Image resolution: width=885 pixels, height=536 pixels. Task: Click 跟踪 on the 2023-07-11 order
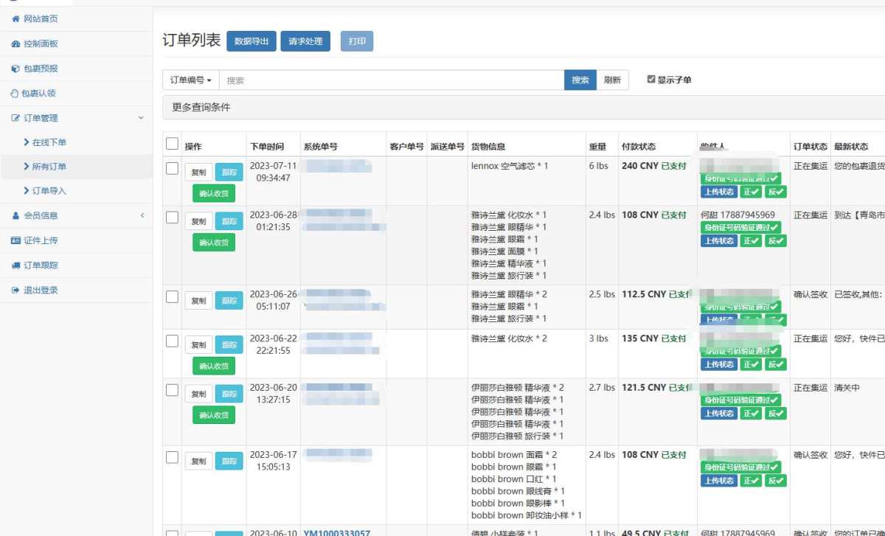click(x=229, y=173)
